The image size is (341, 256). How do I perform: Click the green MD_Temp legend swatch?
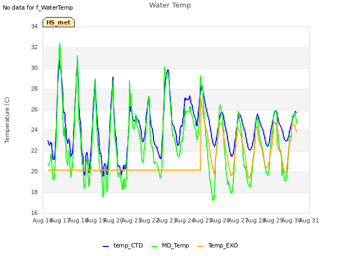coord(154,246)
